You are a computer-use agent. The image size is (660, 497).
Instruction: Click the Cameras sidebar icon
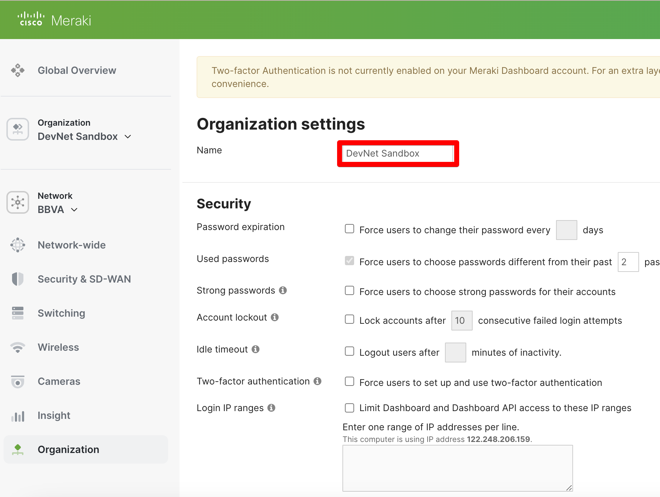click(18, 382)
